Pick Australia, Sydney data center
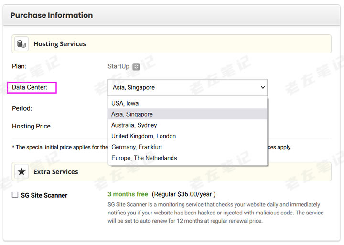The image size is (344, 245). coord(134,125)
